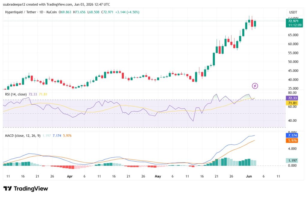Click the Jun marker on the time axis
The width and height of the screenshot is (307, 197).
pos(249,176)
